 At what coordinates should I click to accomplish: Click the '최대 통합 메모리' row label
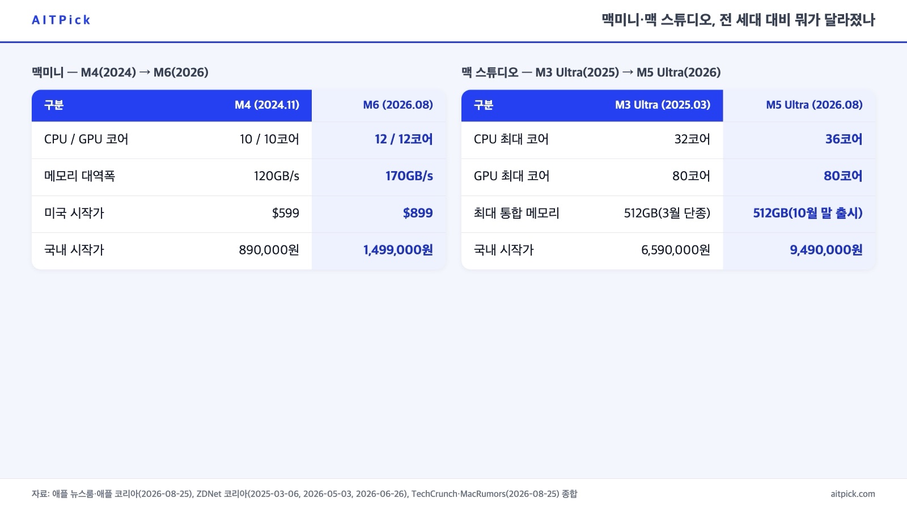(x=516, y=213)
